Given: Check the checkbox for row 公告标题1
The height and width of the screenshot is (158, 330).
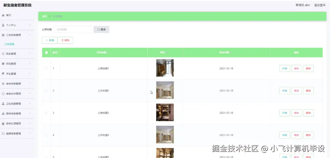Looking at the screenshot, I should (46, 69).
